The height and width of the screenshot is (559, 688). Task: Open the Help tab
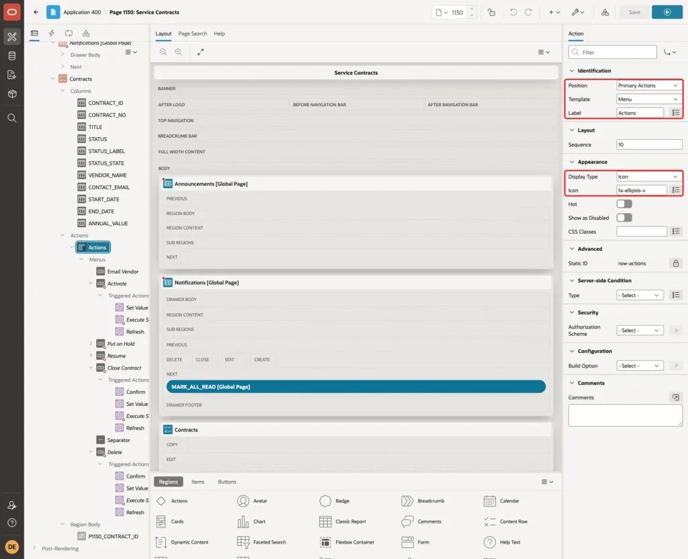[x=219, y=34]
